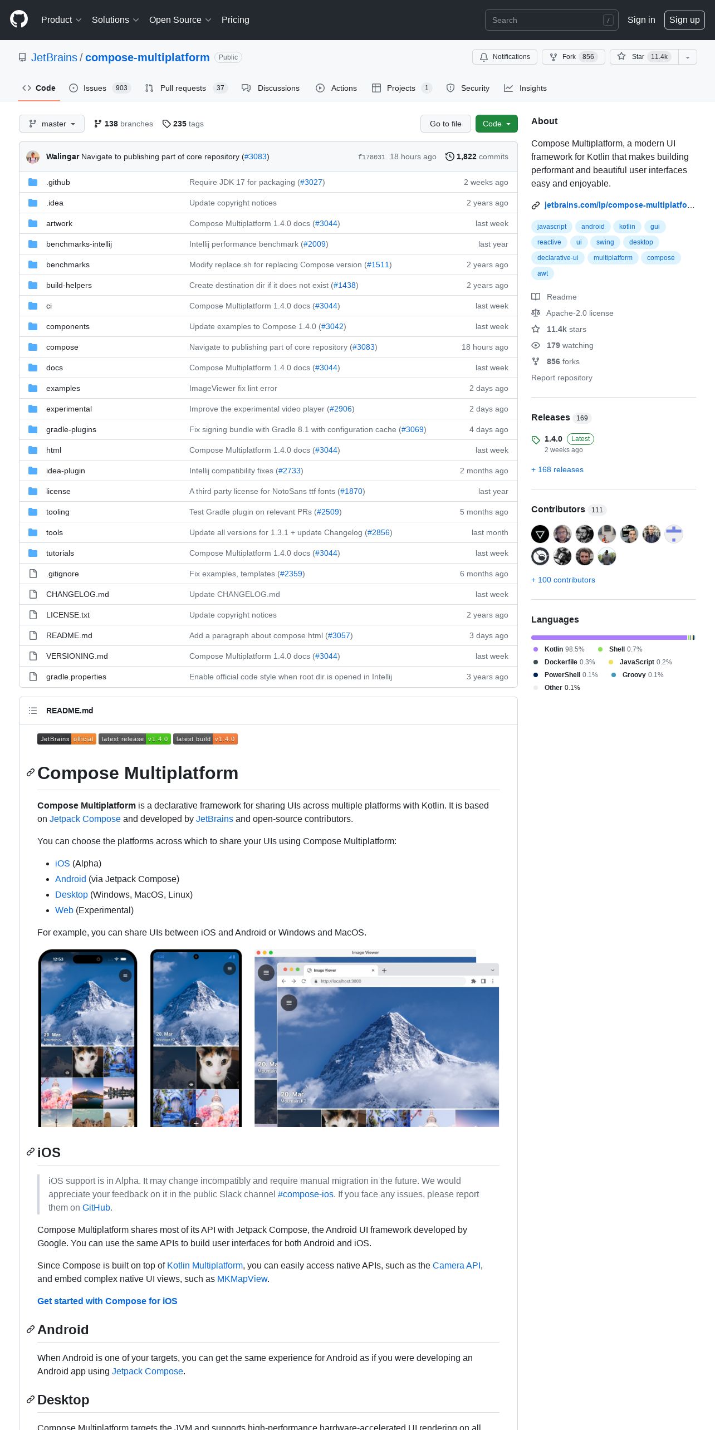Click the .gitignore file icon
The image size is (715, 1430).
pyautogui.click(x=33, y=574)
